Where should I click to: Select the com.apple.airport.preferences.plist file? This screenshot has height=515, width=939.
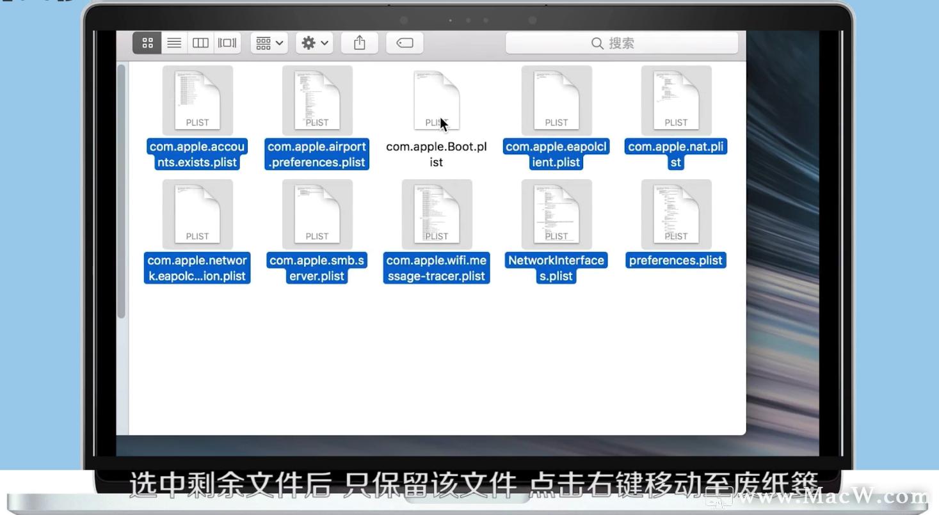click(x=316, y=99)
